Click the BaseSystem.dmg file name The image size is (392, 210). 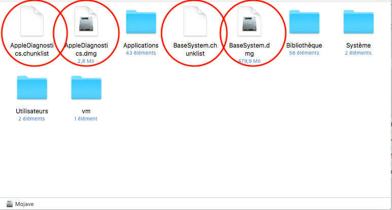[x=250, y=50]
